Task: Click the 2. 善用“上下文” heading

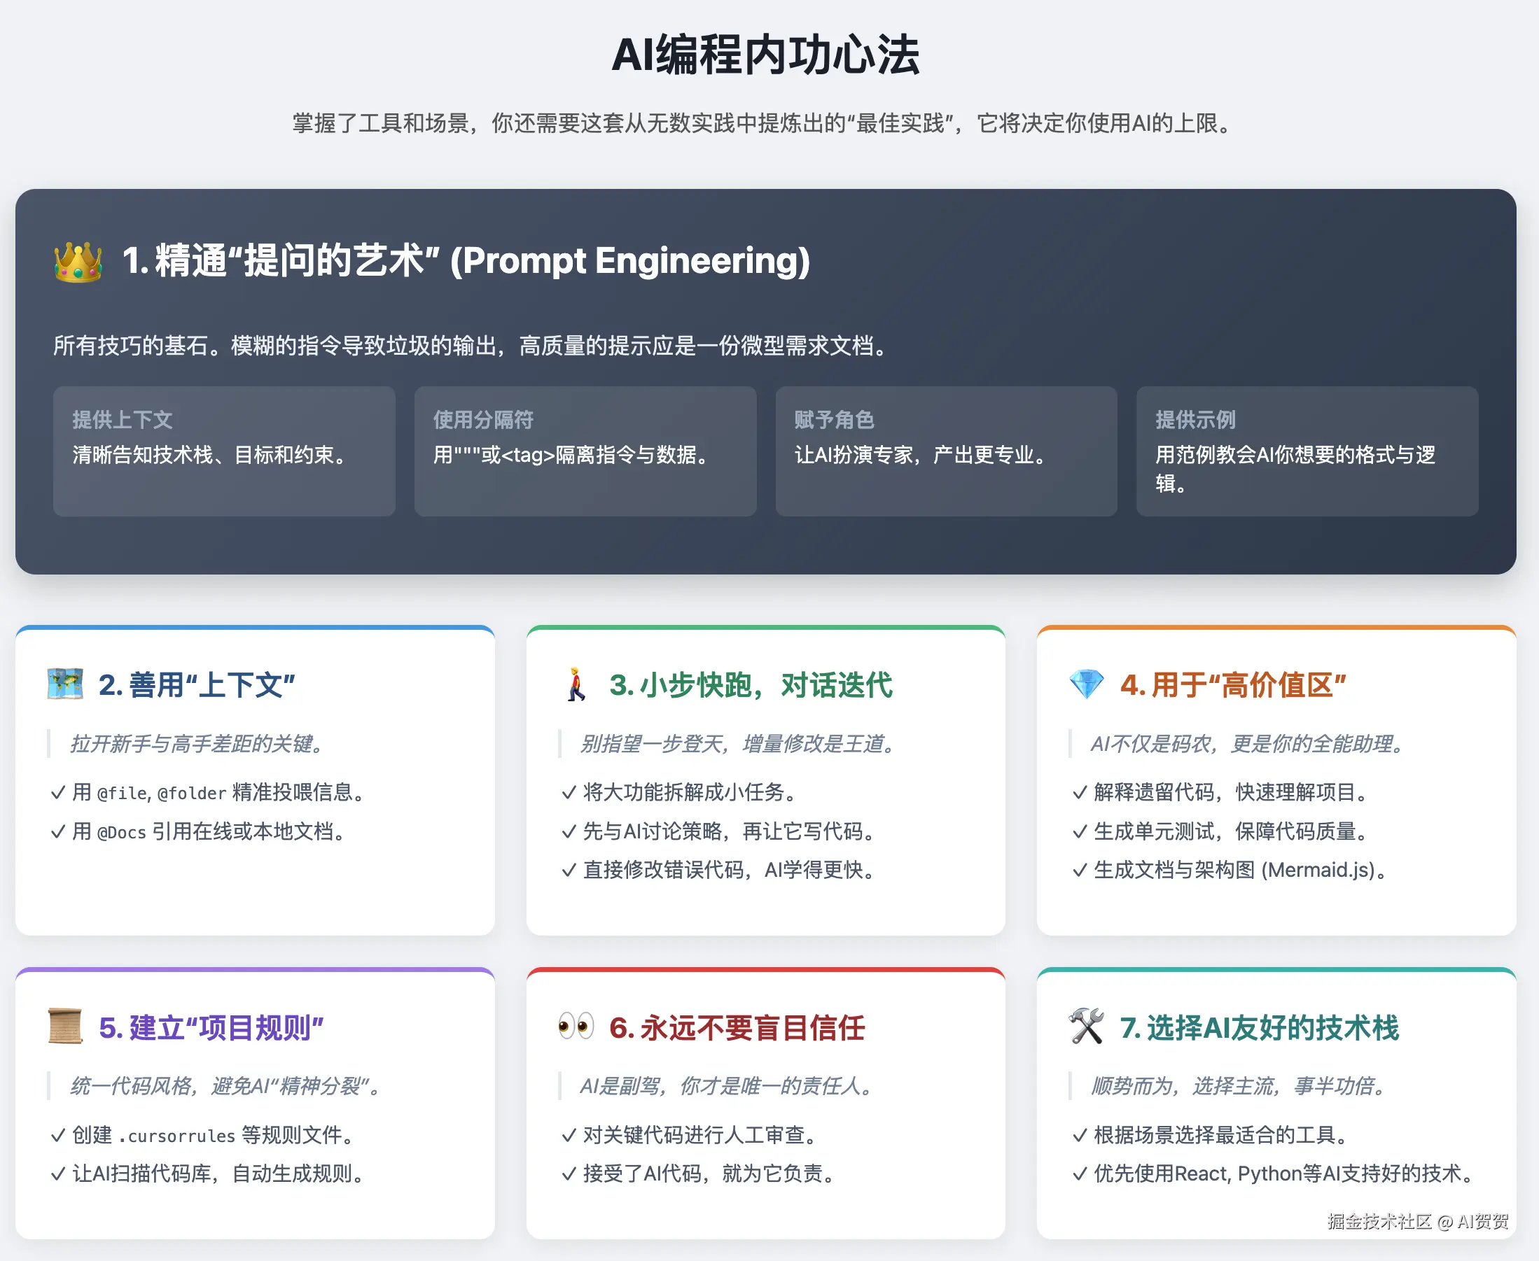Action: [196, 685]
